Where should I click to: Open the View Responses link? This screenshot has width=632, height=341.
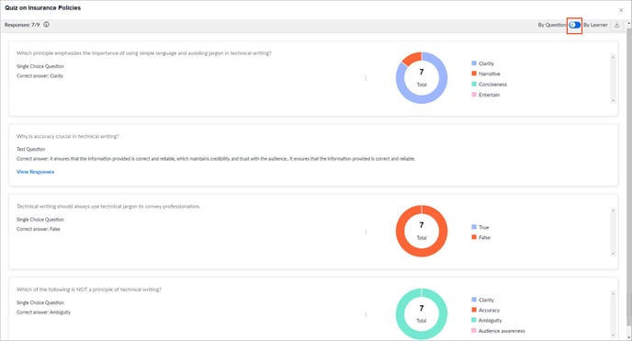(x=35, y=172)
